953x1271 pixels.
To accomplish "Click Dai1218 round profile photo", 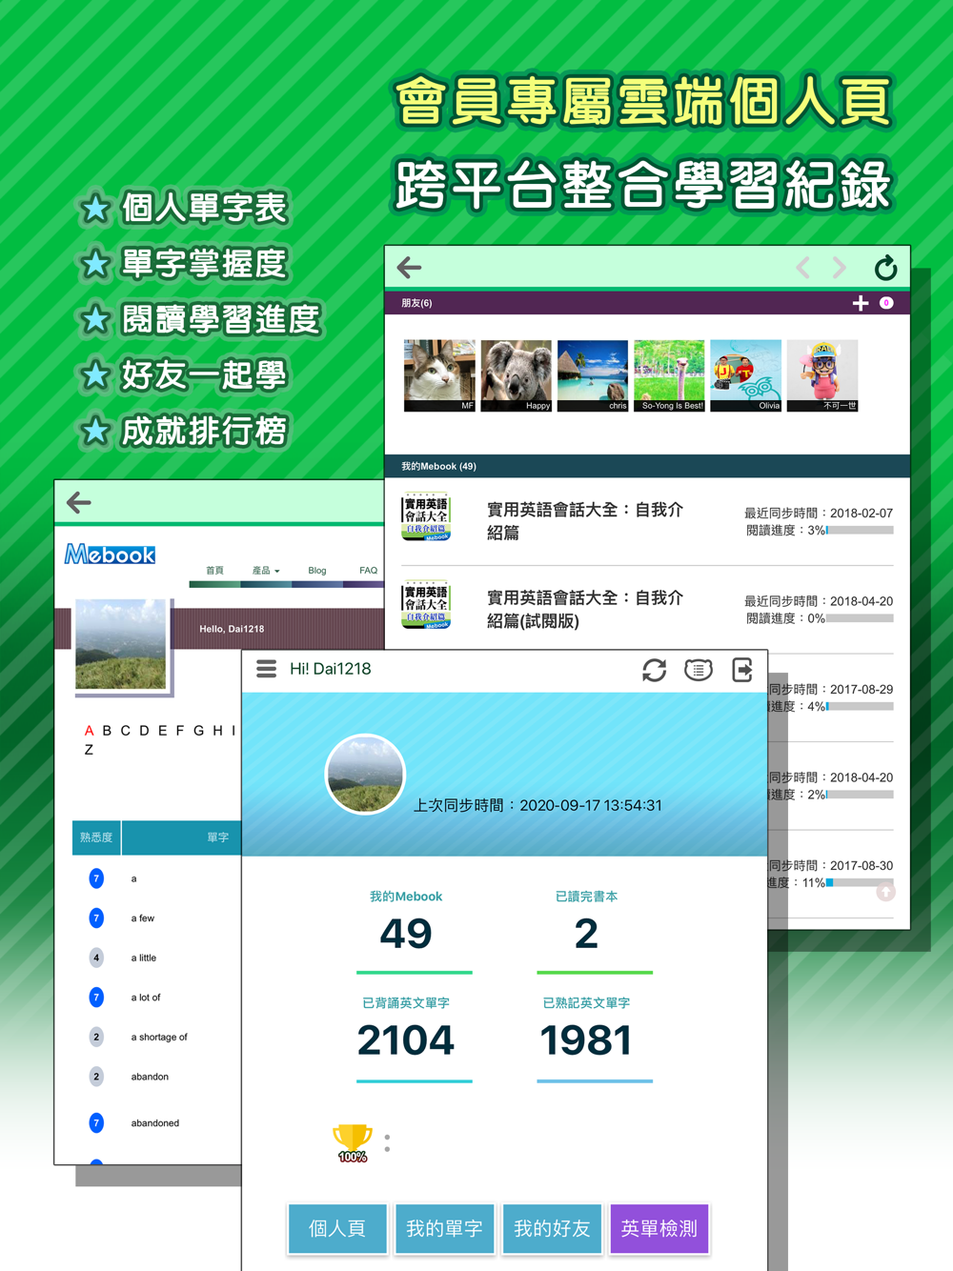I will click(x=365, y=774).
